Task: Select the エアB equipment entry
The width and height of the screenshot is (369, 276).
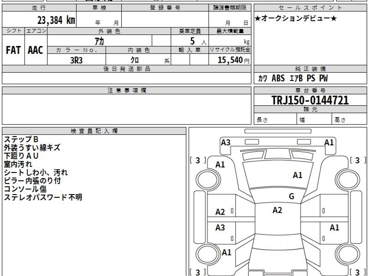Action: tap(296, 79)
